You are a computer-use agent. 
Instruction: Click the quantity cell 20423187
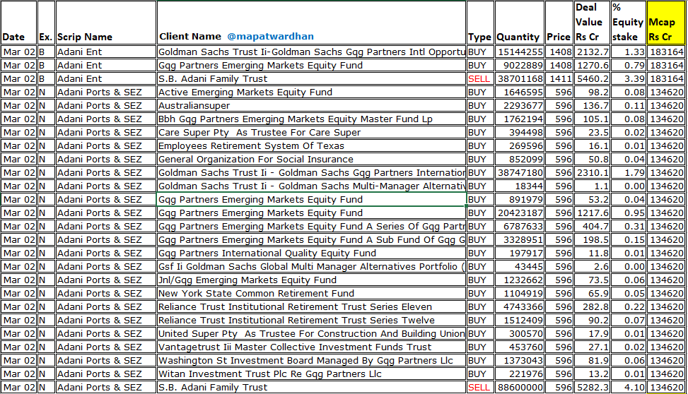click(520, 213)
